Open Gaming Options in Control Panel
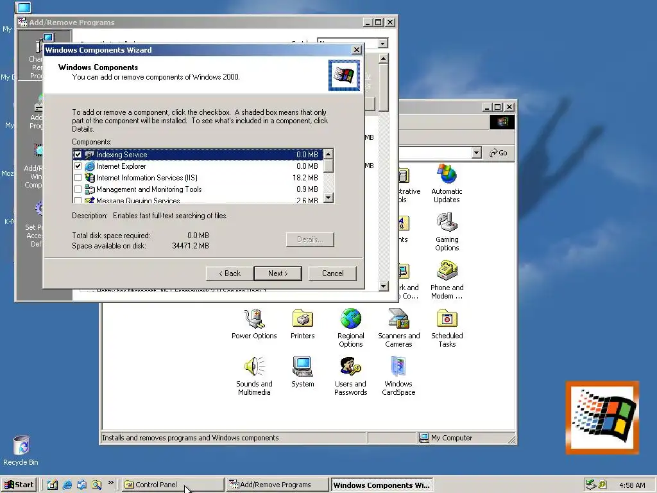Viewport: 657px width, 493px height. pos(447,231)
